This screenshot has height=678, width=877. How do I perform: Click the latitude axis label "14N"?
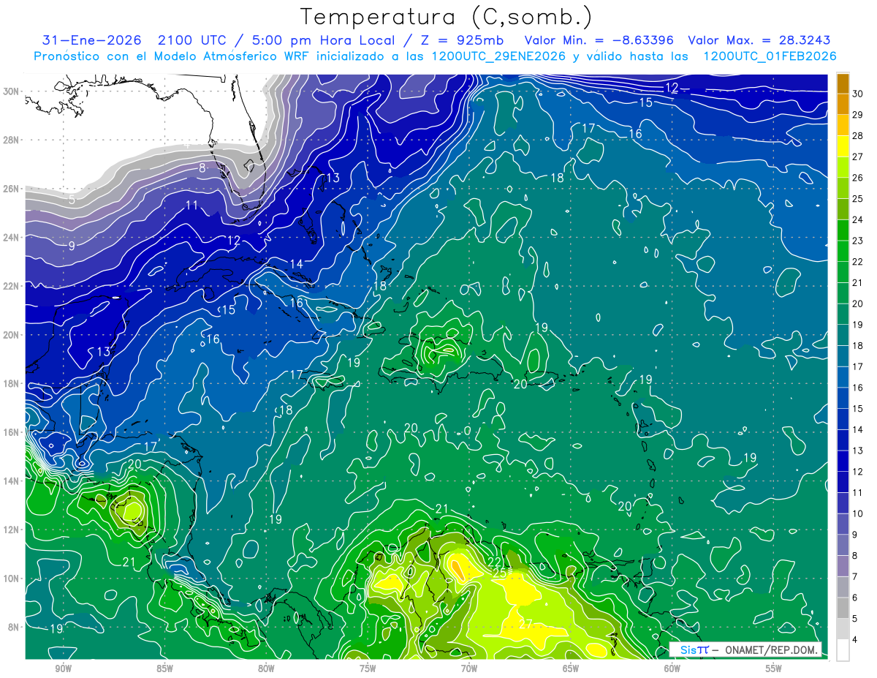(12, 481)
